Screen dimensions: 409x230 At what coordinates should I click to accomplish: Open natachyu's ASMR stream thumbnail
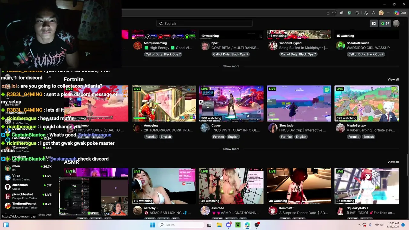tap(164, 186)
